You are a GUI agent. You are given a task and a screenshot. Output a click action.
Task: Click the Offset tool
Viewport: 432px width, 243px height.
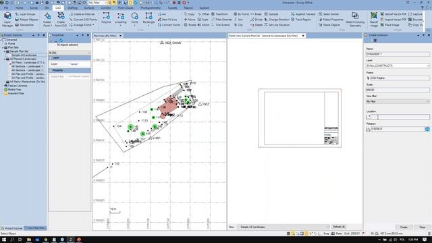[x=204, y=14]
